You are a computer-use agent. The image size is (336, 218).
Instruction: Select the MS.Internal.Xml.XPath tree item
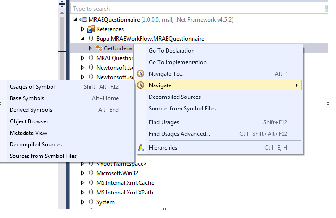[125, 193]
